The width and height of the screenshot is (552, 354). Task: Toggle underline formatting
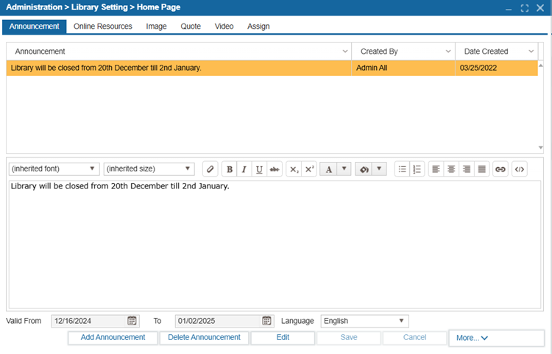(x=259, y=169)
